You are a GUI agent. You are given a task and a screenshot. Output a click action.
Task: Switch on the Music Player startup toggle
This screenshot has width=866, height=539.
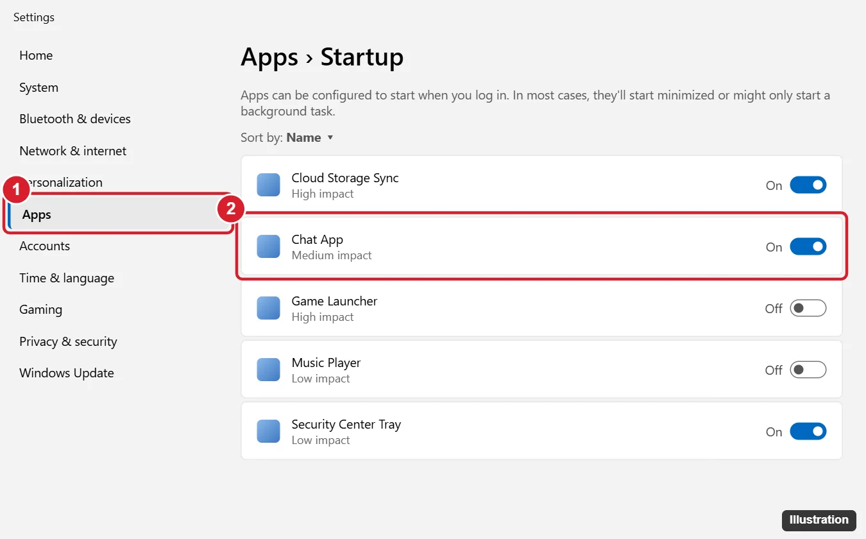[x=808, y=370]
